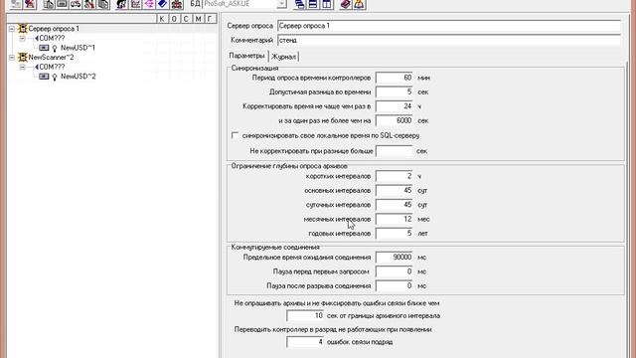Click the light bulb icon beside NewUSD~2
The width and height of the screenshot is (636, 358).
pos(55,77)
